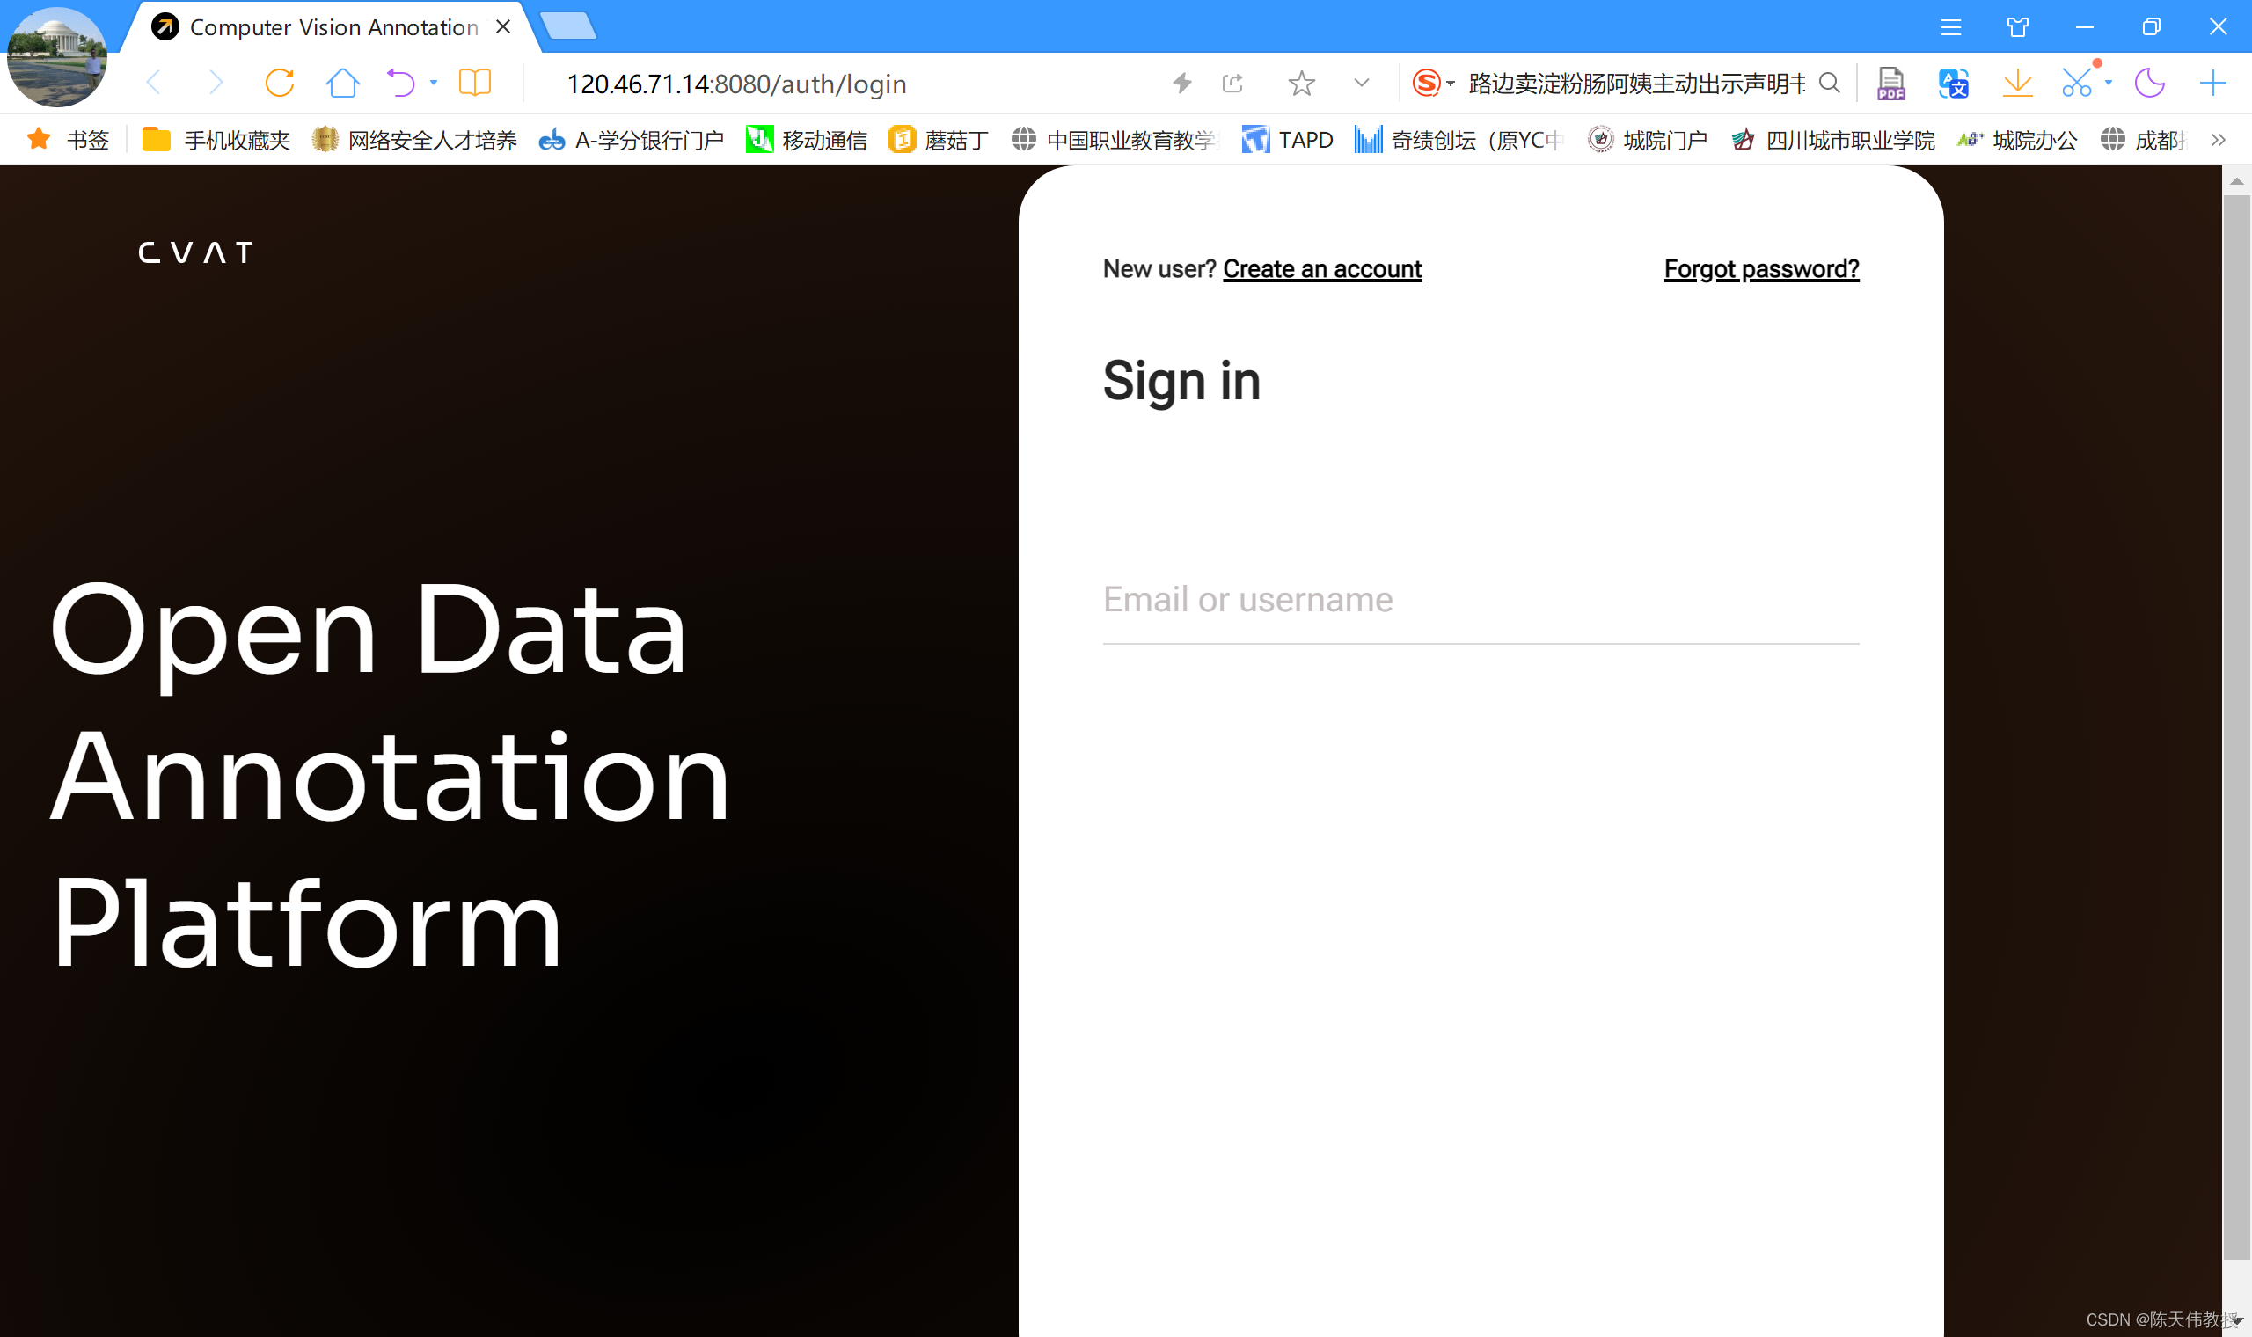The image size is (2252, 1337).
Task: Open the 网络安全人才培养 bookmark
Action: point(414,140)
